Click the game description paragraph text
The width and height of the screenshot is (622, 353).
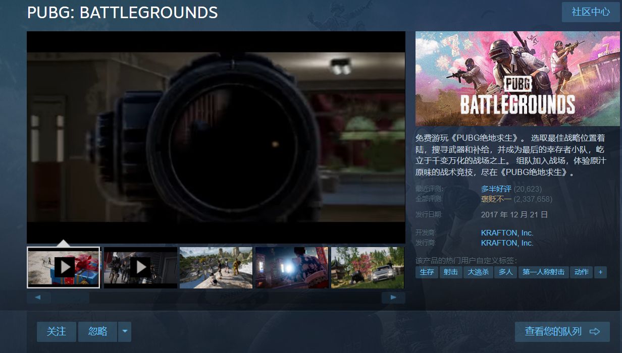click(510, 155)
